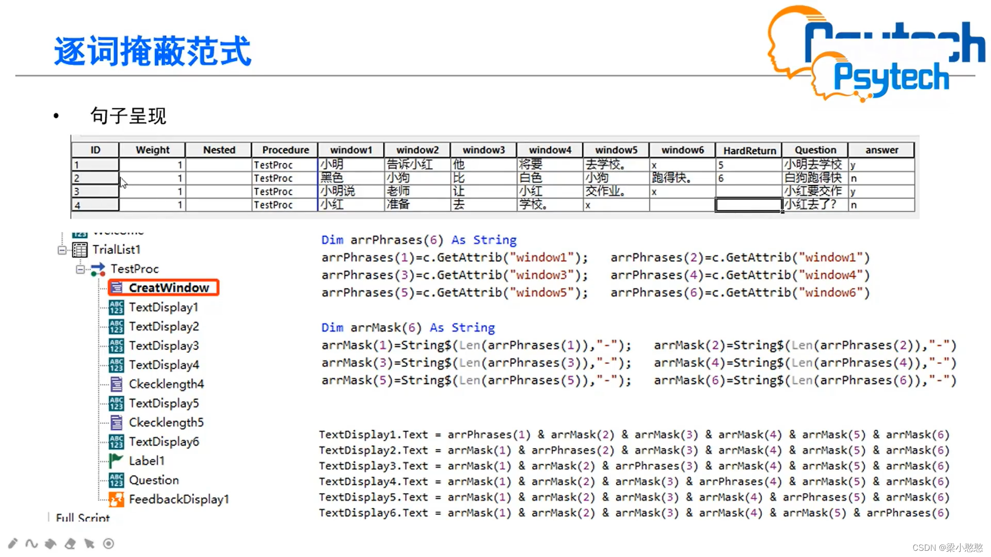Select the eraser annotation tool
Screen dimensions: 991x557
click(70, 543)
